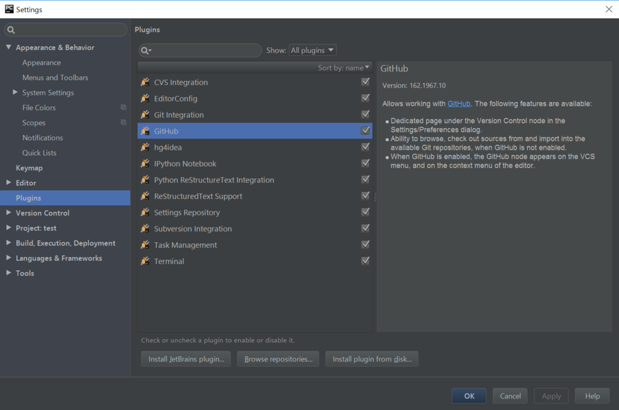Click Install JetBrains plugin button

tap(186, 359)
